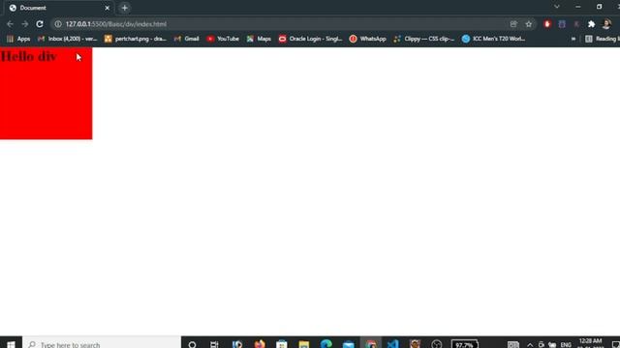Image resolution: width=620 pixels, height=348 pixels.
Task: Open Task View icon on taskbar
Action: pos(214,344)
